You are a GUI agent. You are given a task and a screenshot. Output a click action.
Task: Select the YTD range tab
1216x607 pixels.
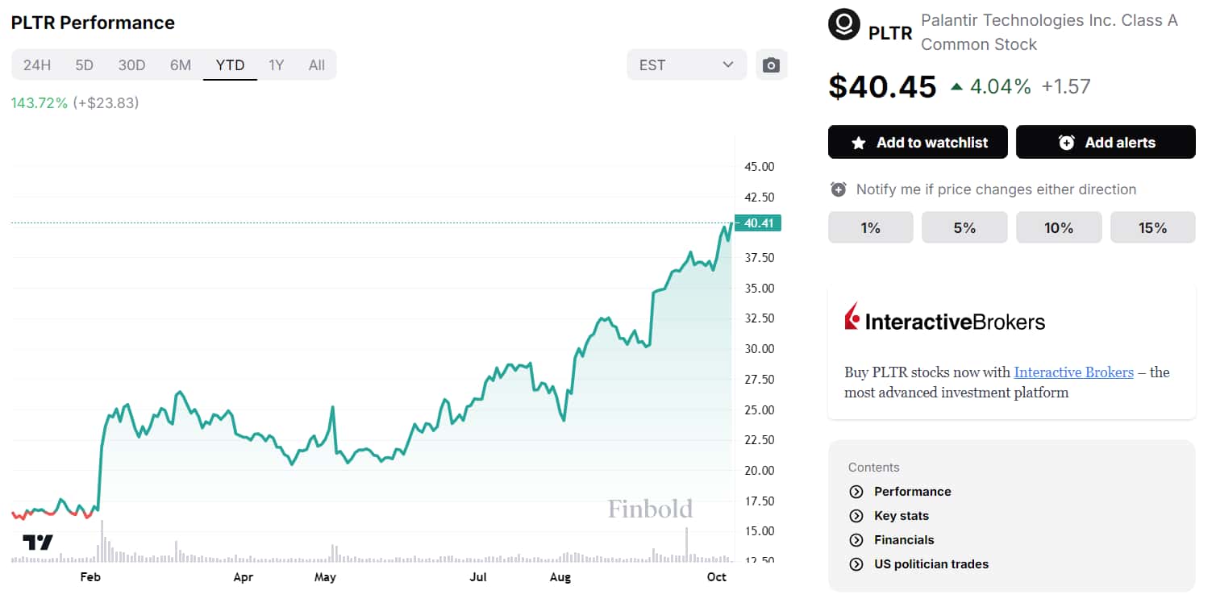(230, 65)
